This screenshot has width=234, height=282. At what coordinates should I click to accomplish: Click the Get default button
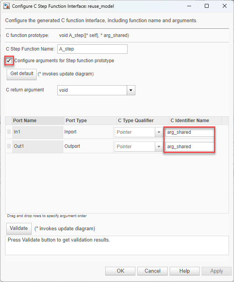(22, 74)
